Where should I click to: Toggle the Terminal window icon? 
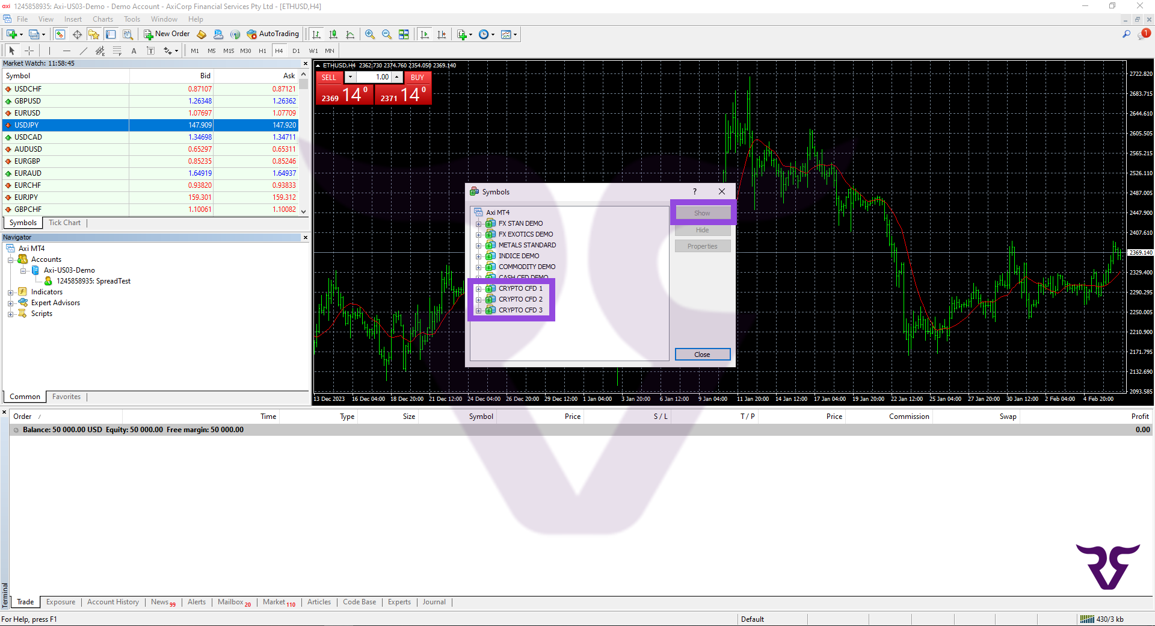(x=111, y=34)
